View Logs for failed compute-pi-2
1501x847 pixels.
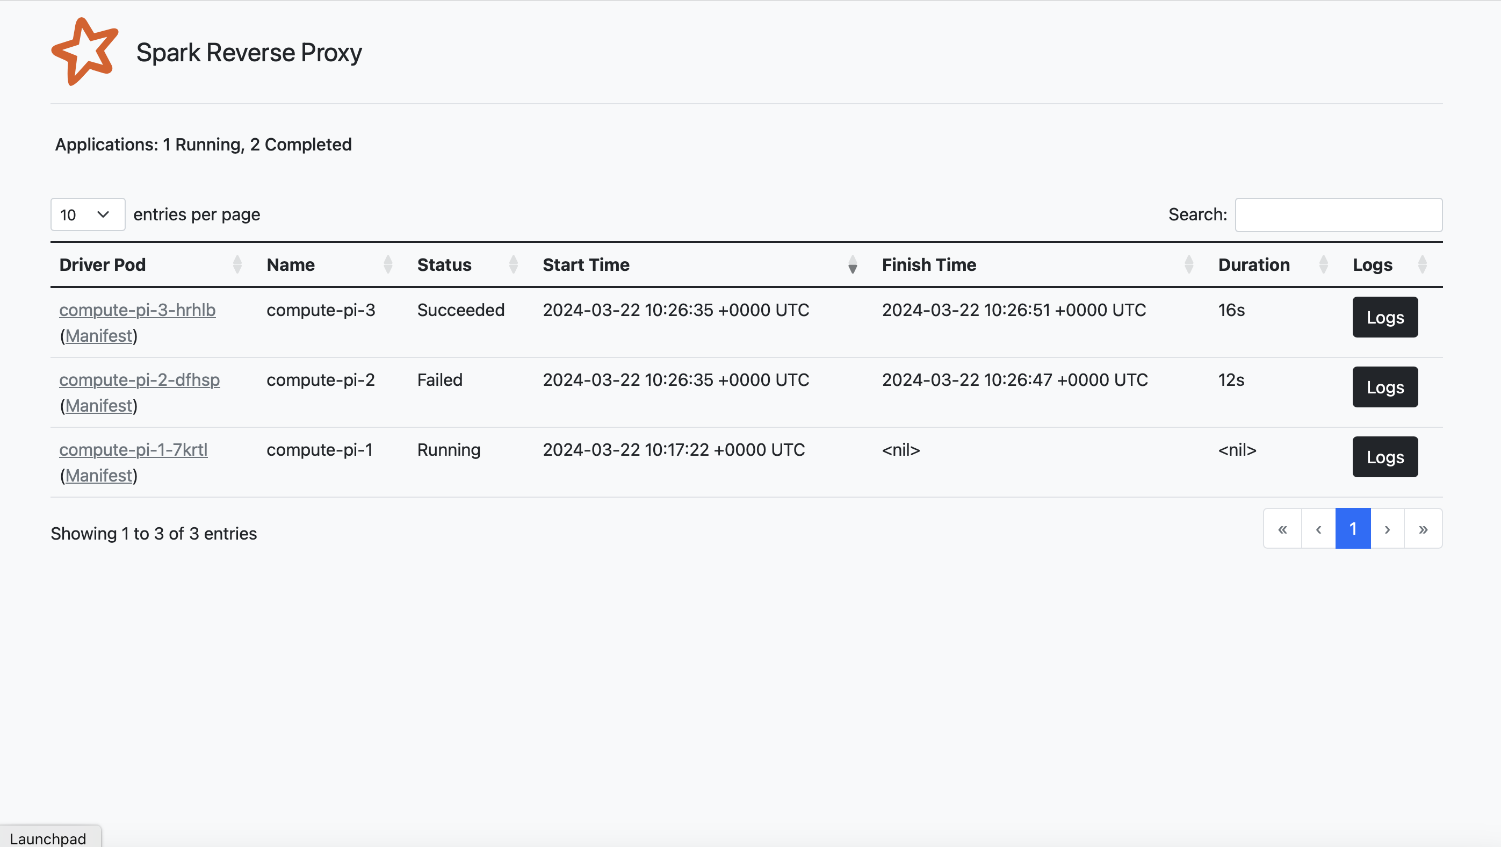point(1385,387)
